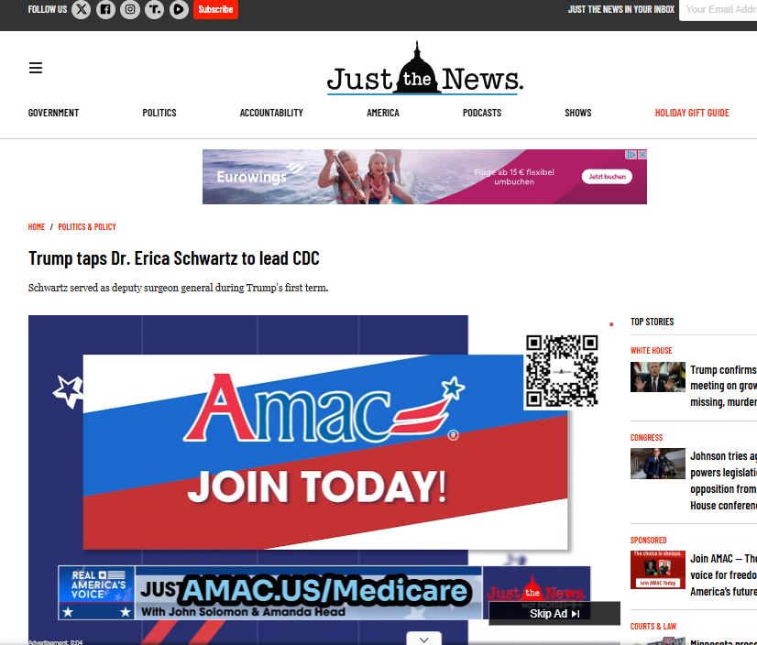Open the Government menu
Viewport: 757px width, 645px height.
(x=53, y=113)
